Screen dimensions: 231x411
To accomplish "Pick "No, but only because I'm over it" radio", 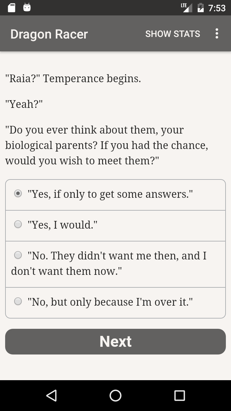I will coord(18,302).
